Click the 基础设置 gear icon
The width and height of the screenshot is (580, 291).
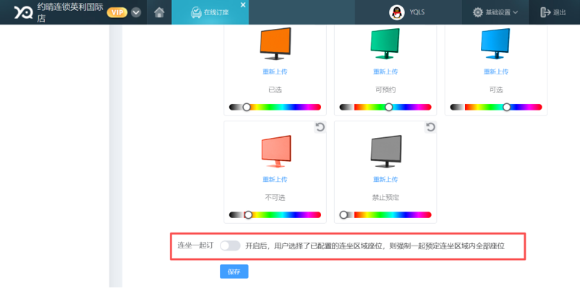tap(478, 12)
